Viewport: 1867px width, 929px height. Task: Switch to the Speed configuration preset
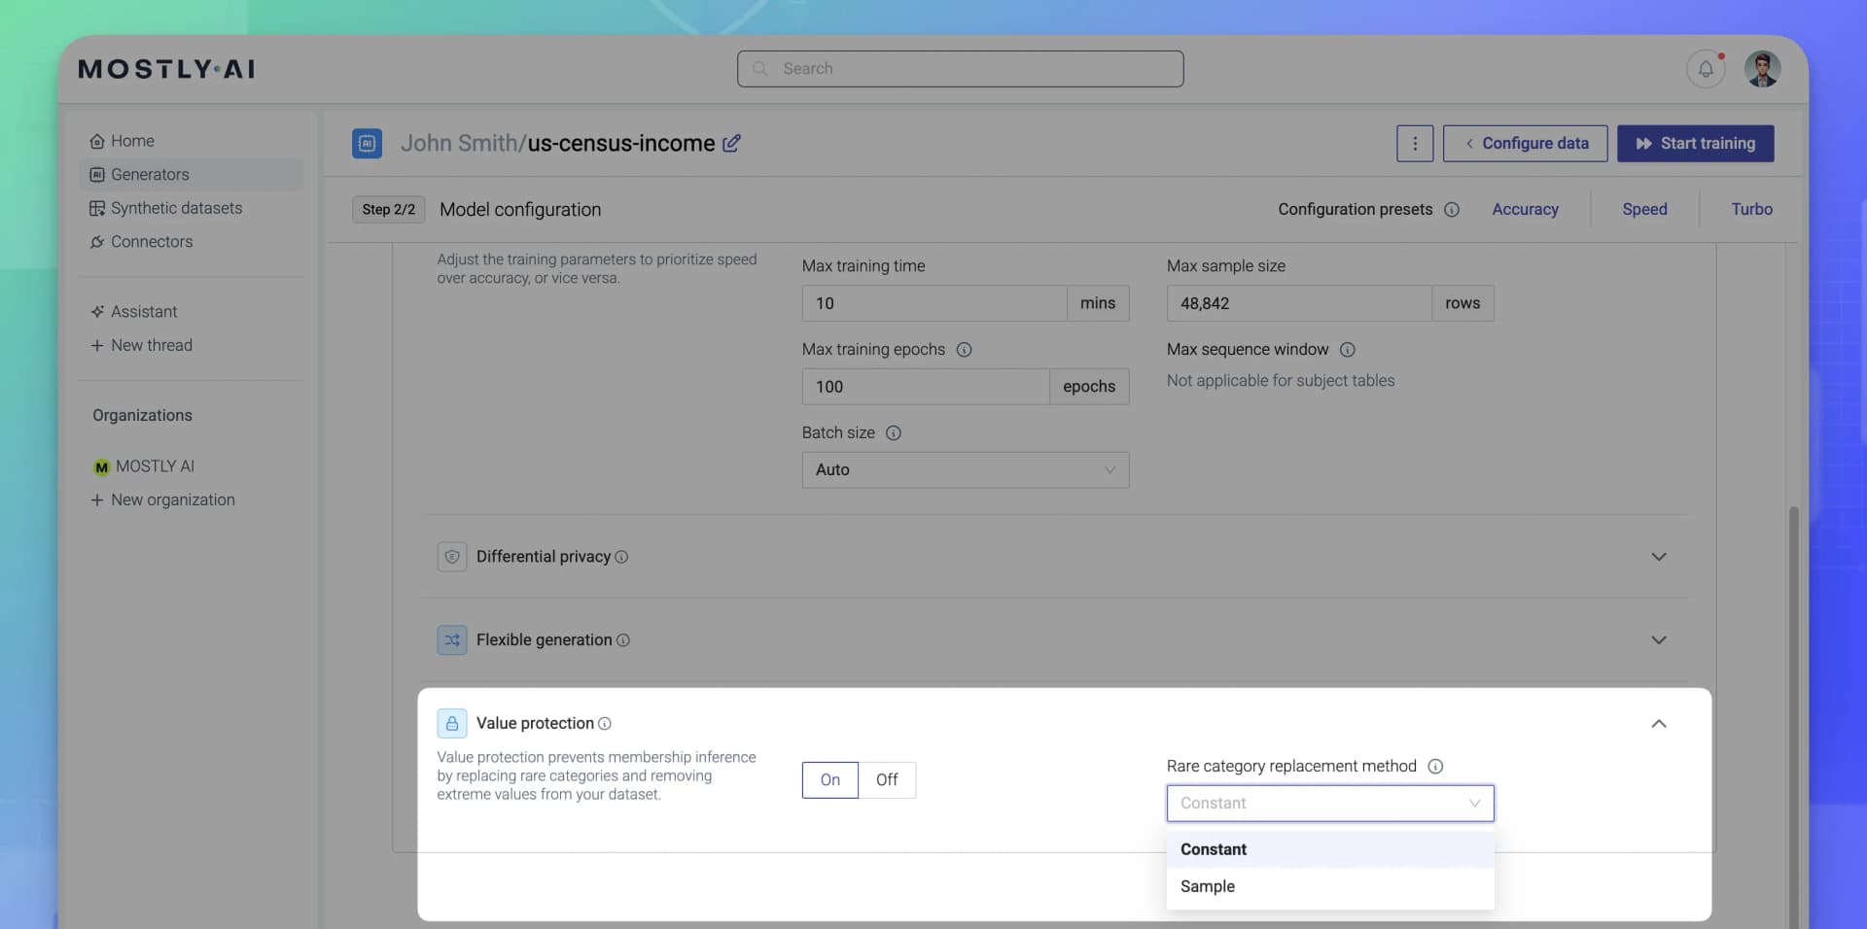(1643, 209)
